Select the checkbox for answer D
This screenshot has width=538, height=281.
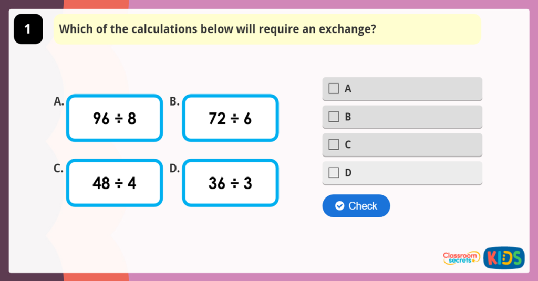click(x=334, y=172)
